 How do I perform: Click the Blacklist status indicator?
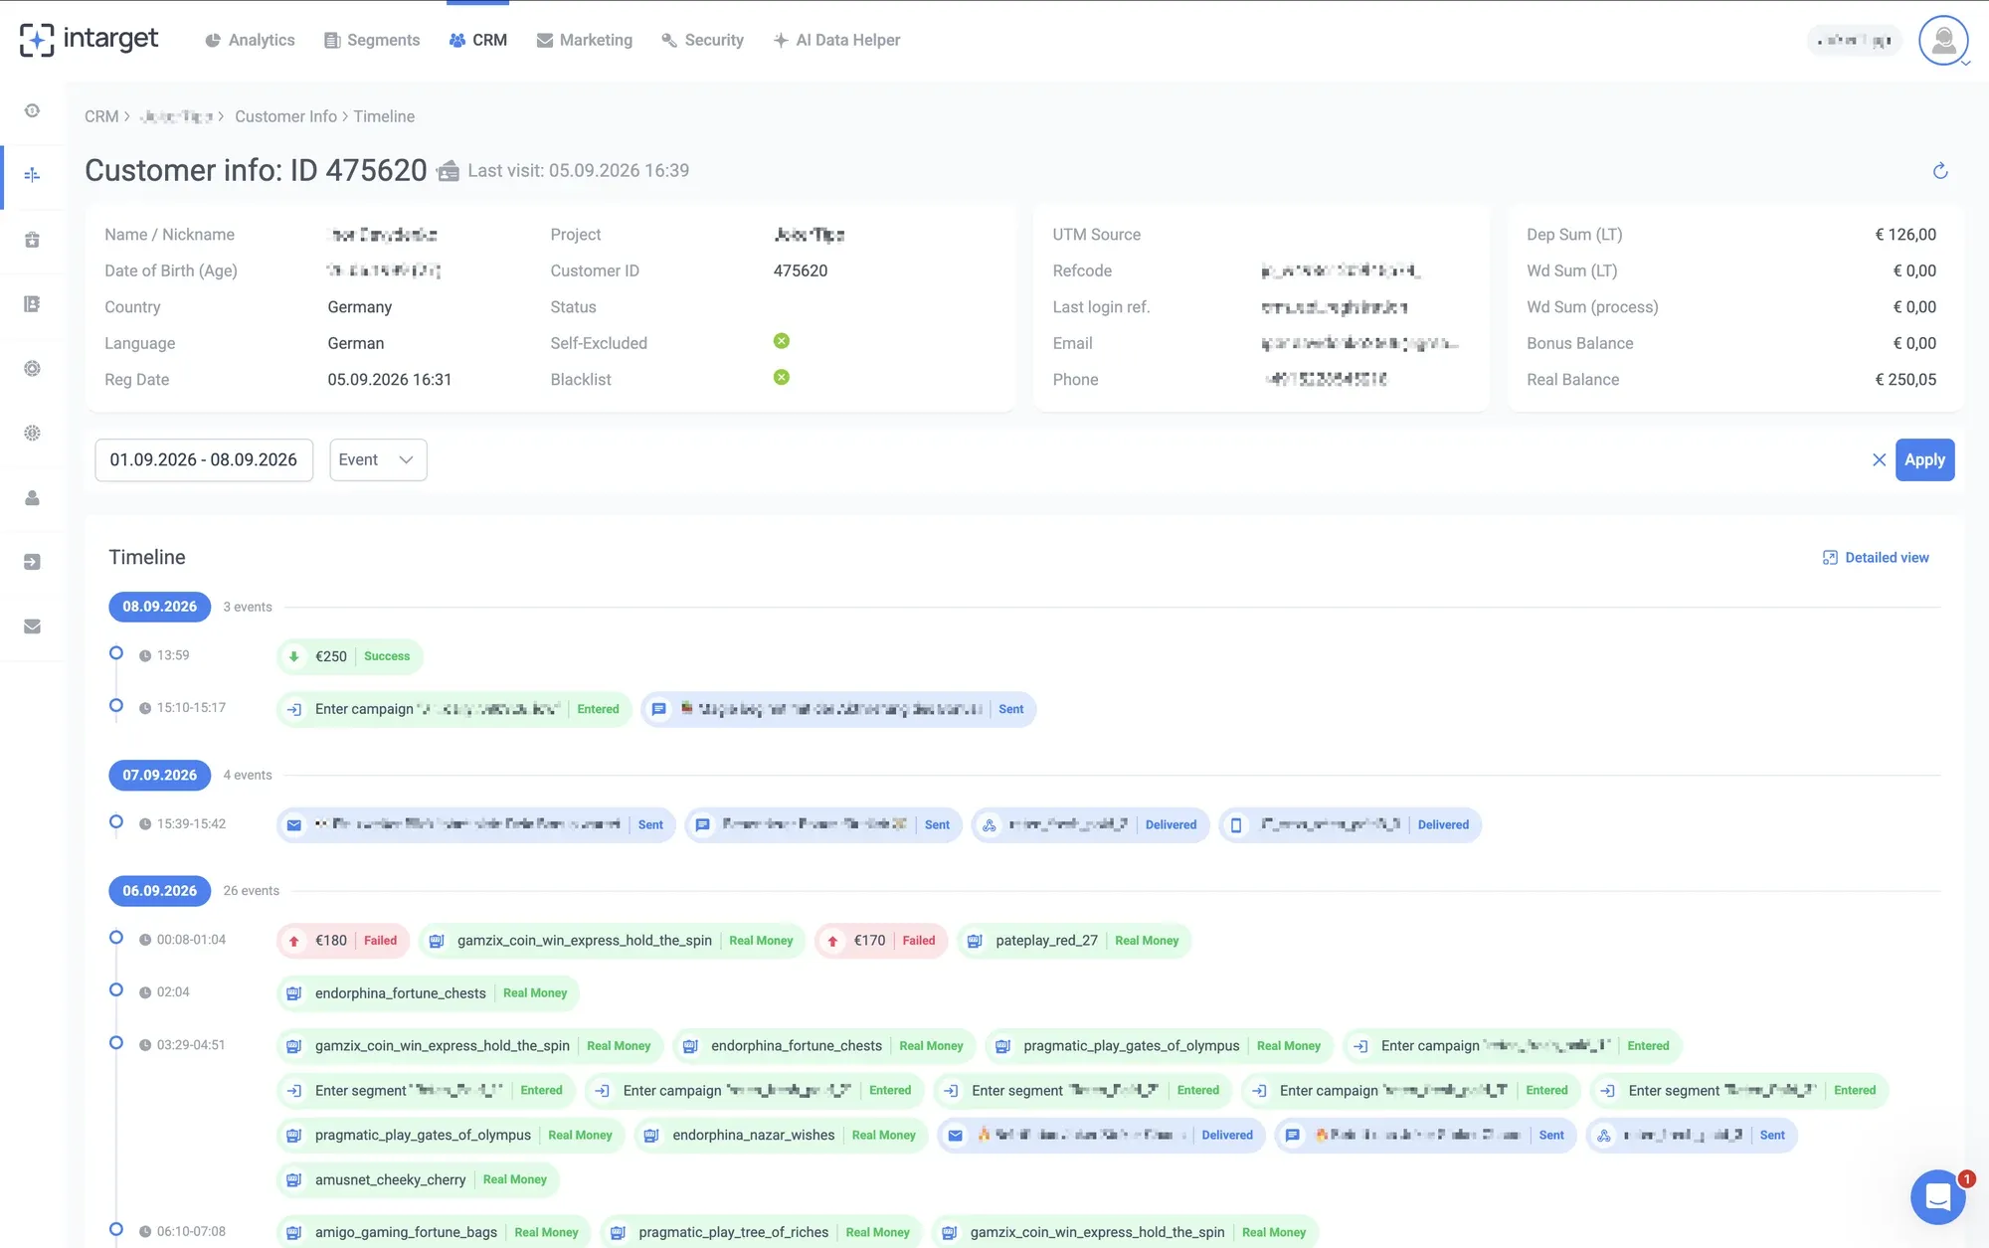tap(782, 378)
